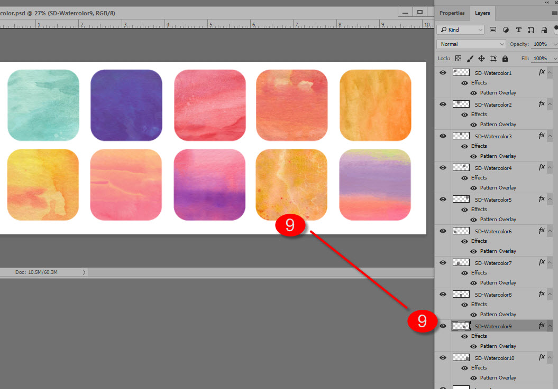This screenshot has height=389, width=558.
Task: Click fx icon on SD-Watercolor3 layer
Action: point(542,135)
